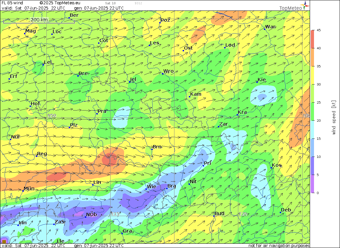Click the 'Kie' city label
This screenshot has height=248, width=340.
pyautogui.click(x=262, y=80)
